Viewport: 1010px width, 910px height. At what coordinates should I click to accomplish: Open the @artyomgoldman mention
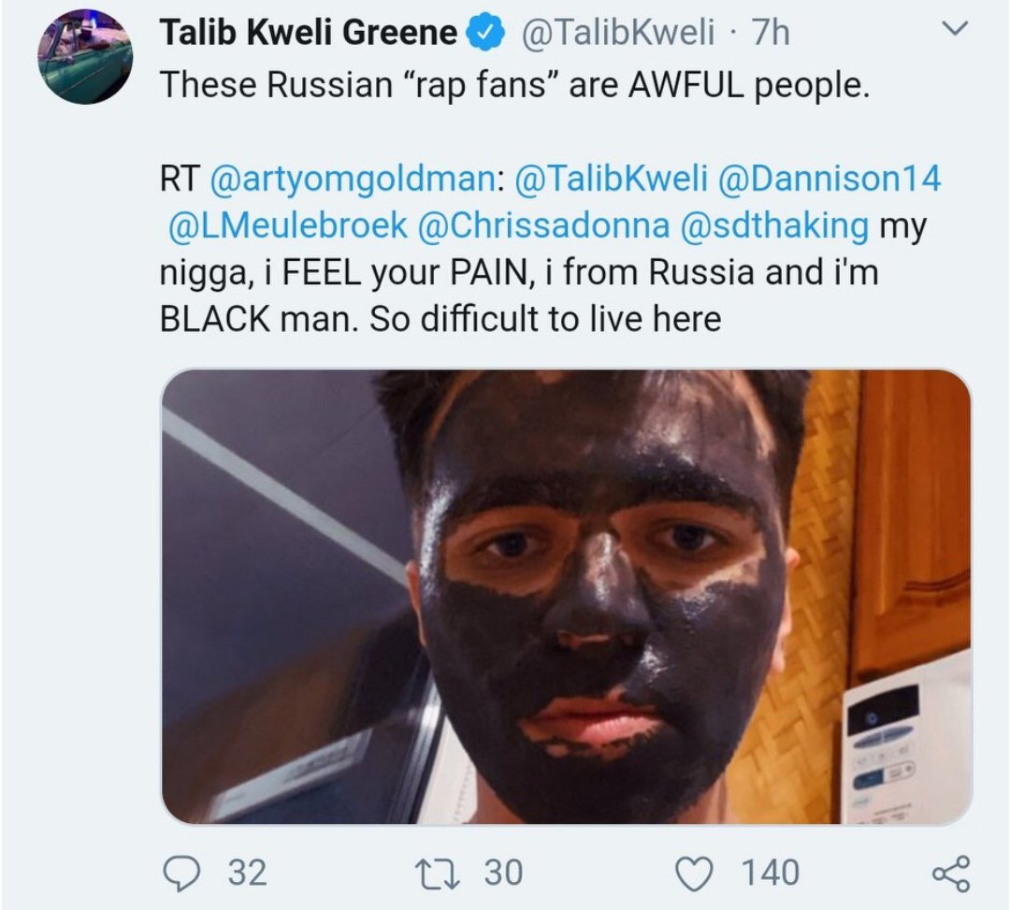click(353, 179)
